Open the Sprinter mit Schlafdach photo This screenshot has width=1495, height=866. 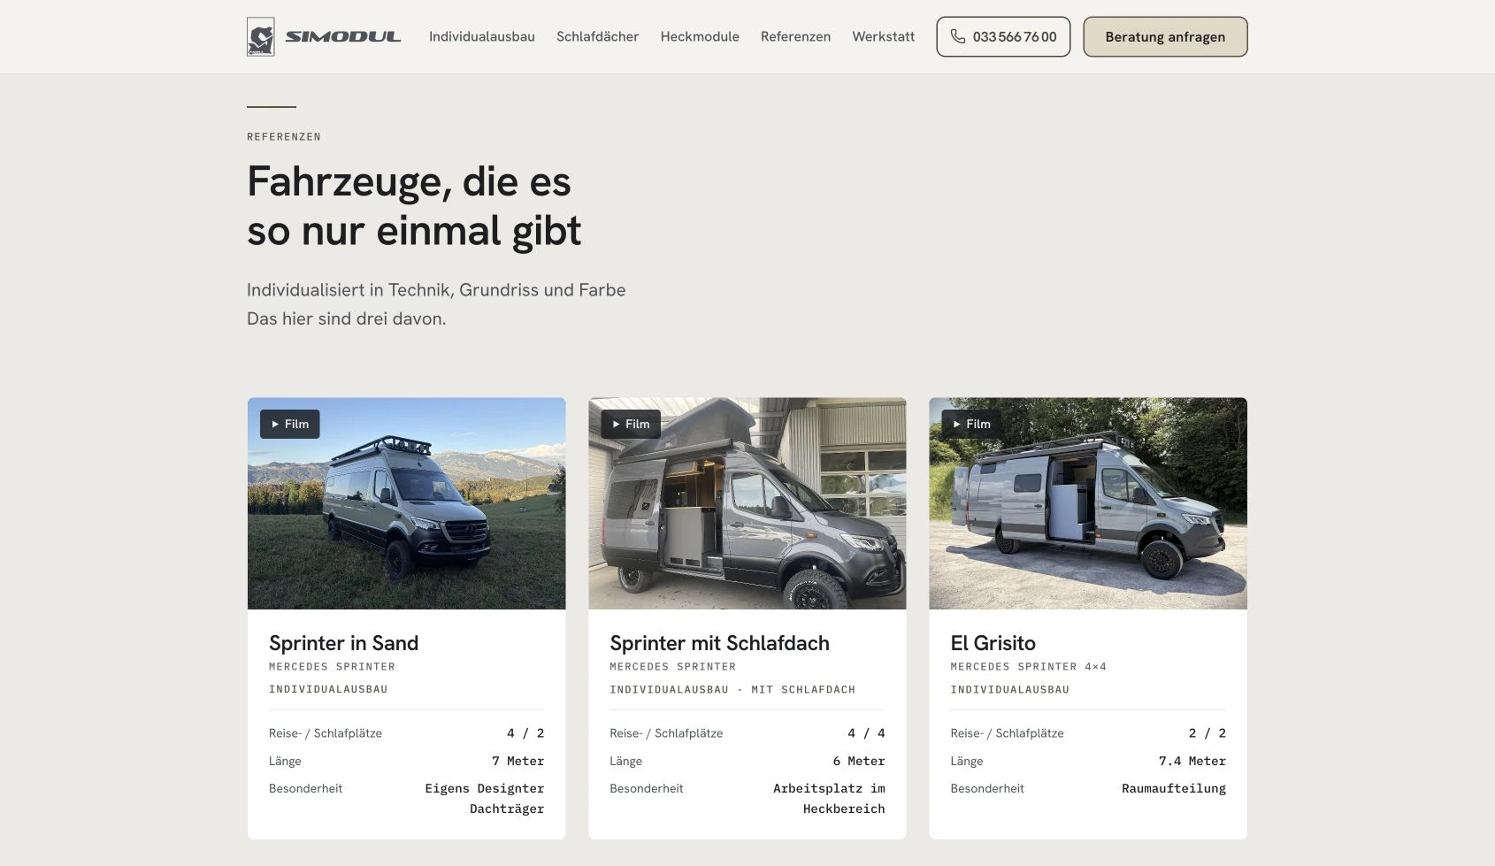(x=747, y=503)
